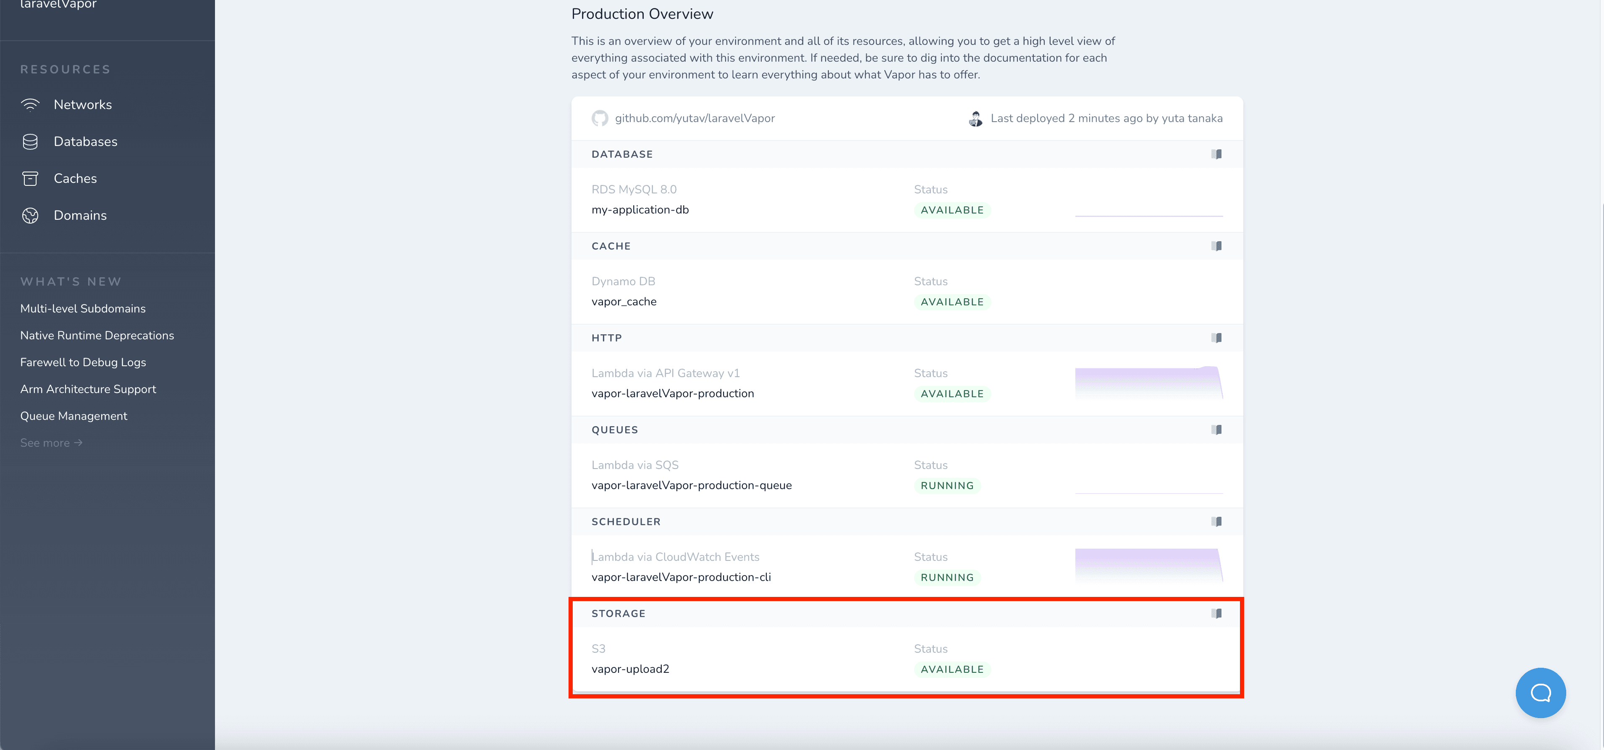Viewport: 1604px width, 750px height.
Task: Open Queue Management announcement
Action: (73, 416)
